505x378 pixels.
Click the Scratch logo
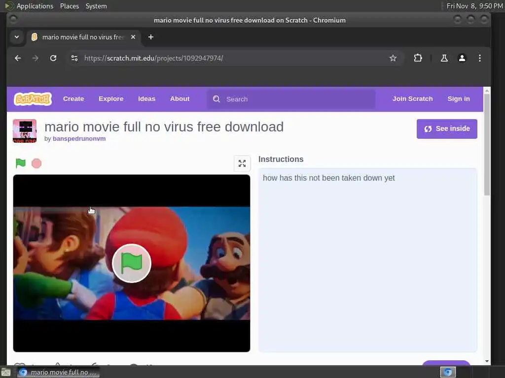[33, 99]
